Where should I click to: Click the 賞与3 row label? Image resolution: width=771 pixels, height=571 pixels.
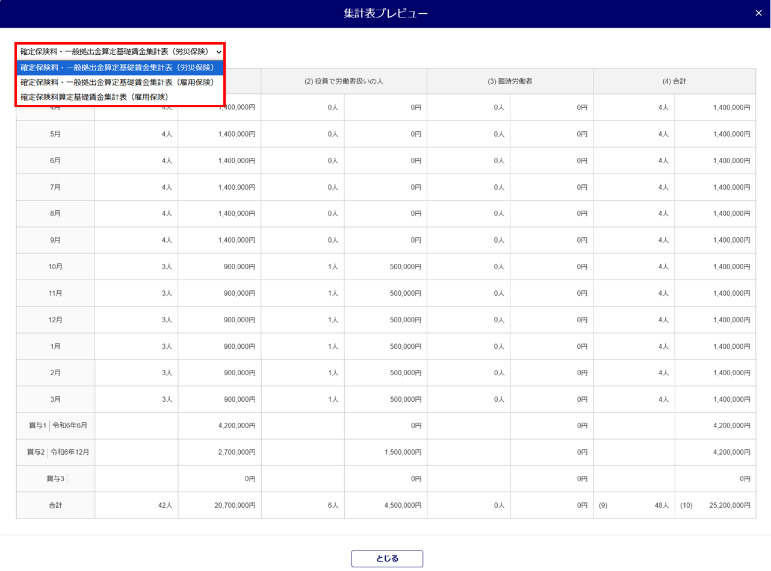55,478
